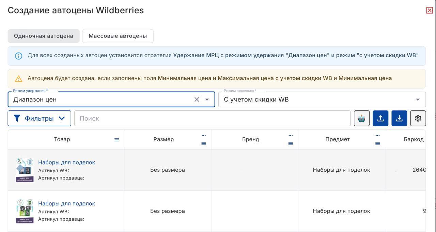Close the Создание автоцены dialog
Viewport: 436px width, 232px height.
[429, 10]
